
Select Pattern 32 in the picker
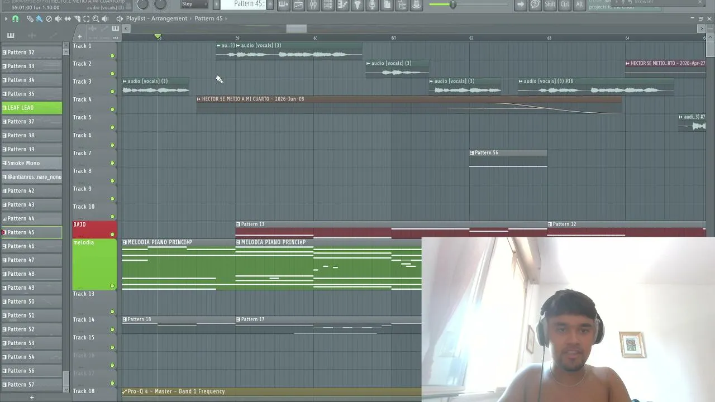[x=32, y=52]
